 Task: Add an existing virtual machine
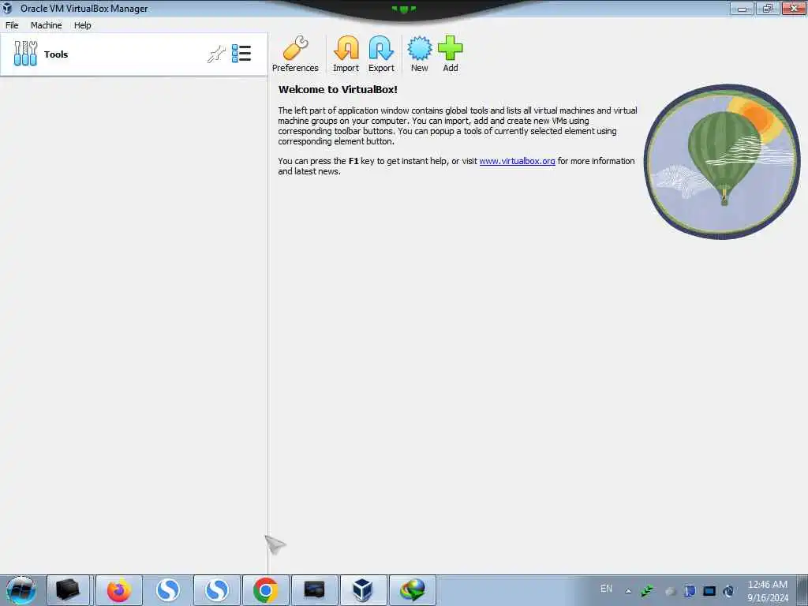[451, 54]
